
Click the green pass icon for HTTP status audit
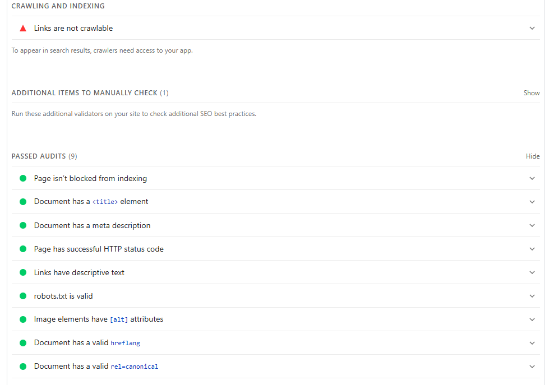click(22, 248)
